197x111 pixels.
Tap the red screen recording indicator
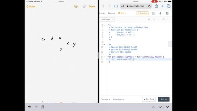click(x=155, y=1)
